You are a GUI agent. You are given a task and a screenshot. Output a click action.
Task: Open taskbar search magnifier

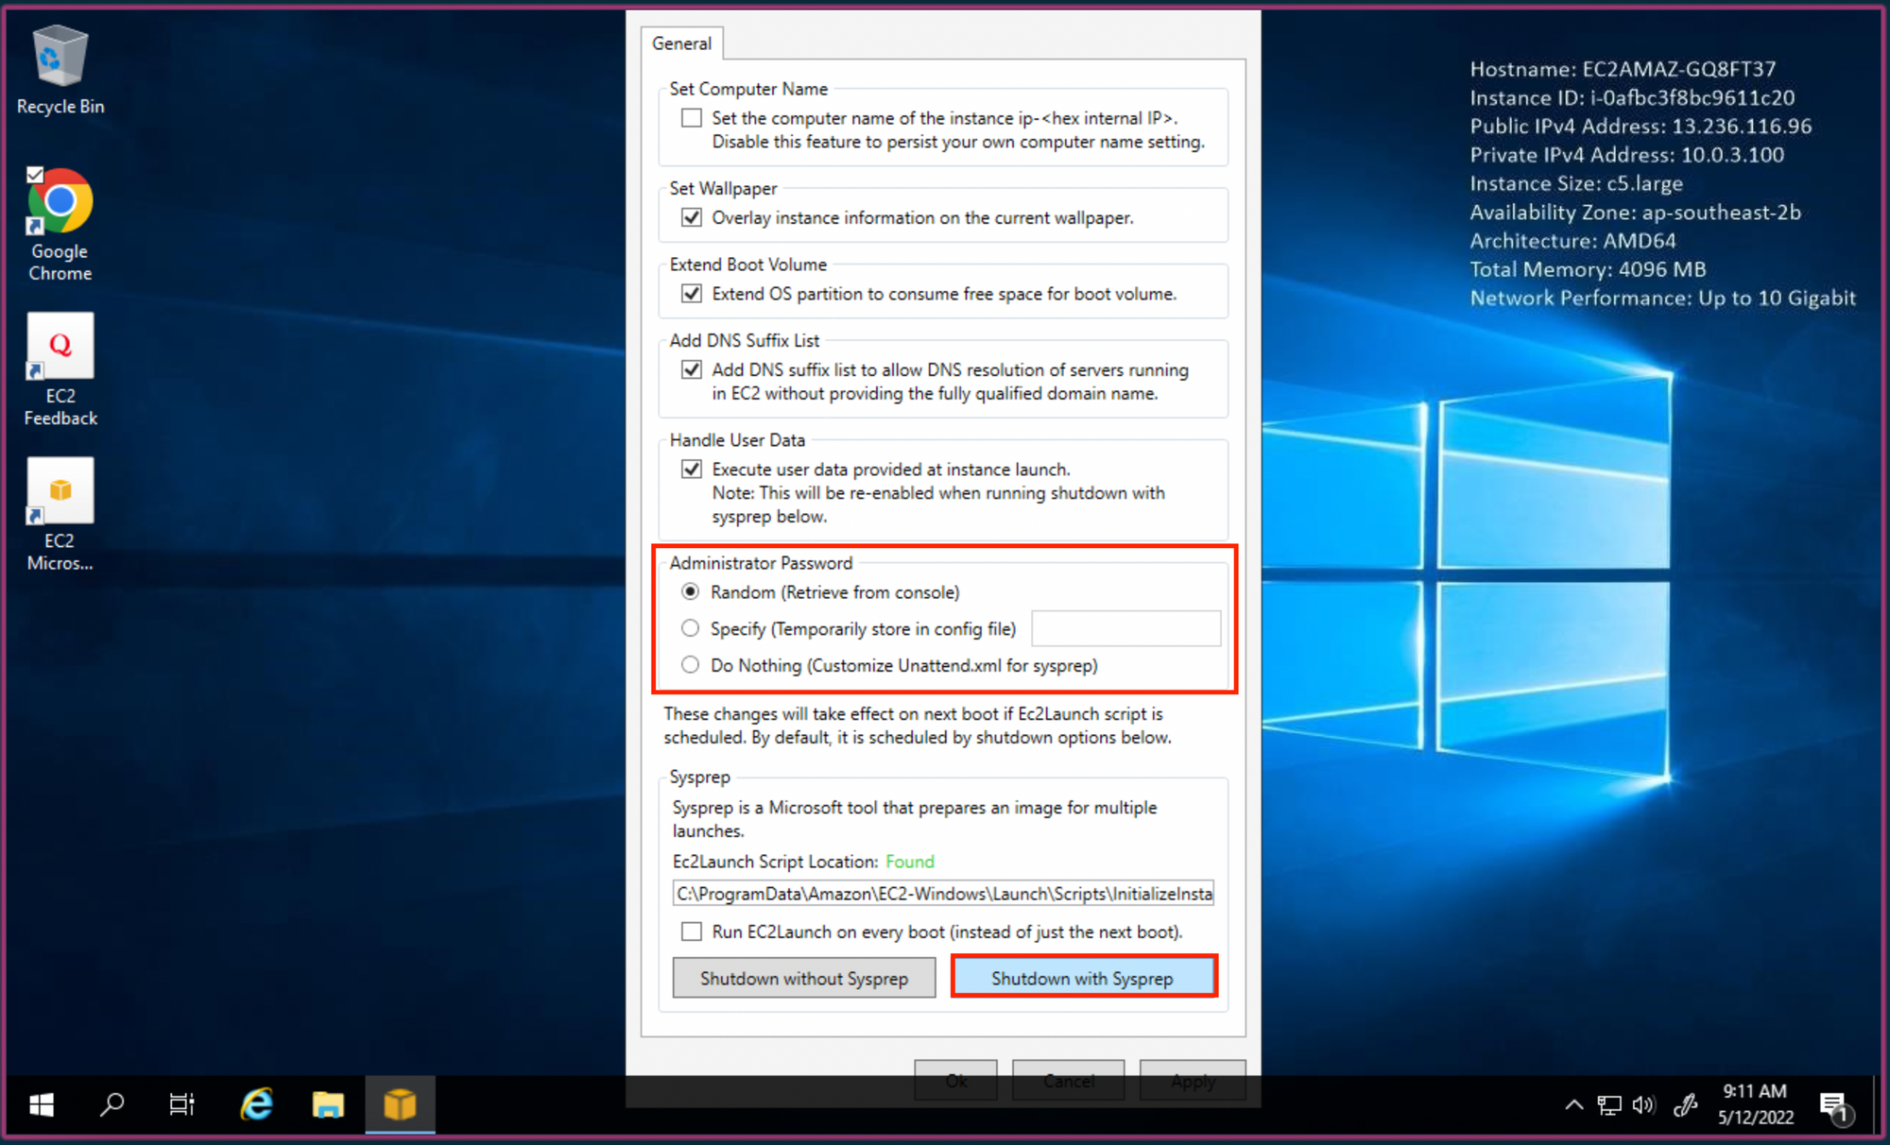tap(112, 1103)
